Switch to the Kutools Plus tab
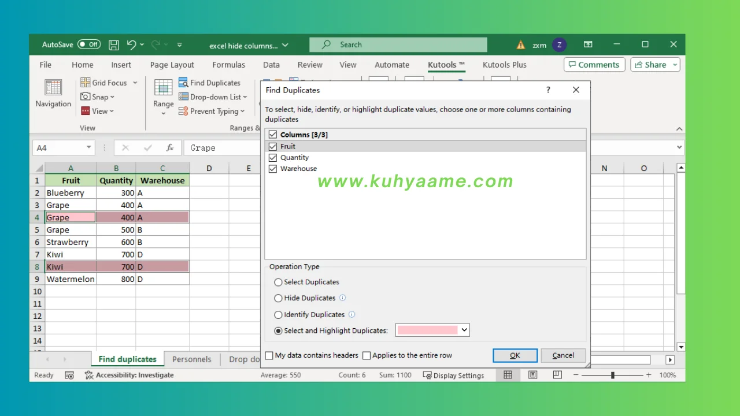The height and width of the screenshot is (416, 740). [x=505, y=65]
